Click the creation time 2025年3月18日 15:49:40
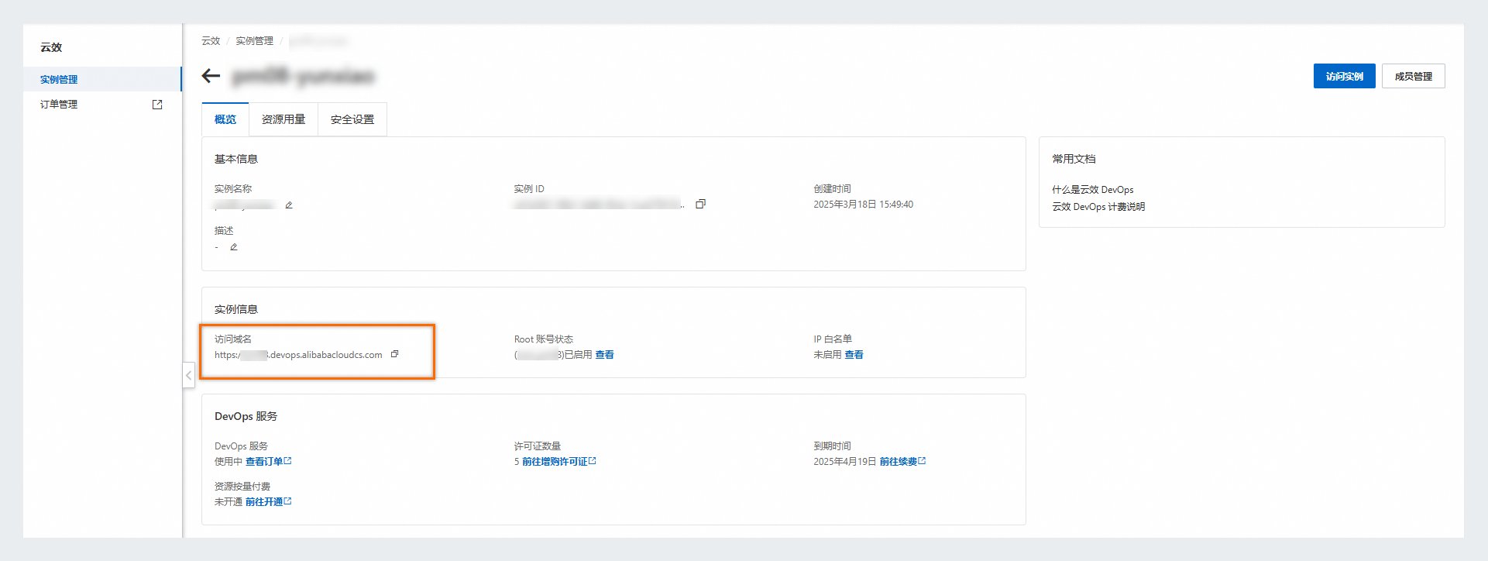The height and width of the screenshot is (561, 1488). tap(863, 205)
